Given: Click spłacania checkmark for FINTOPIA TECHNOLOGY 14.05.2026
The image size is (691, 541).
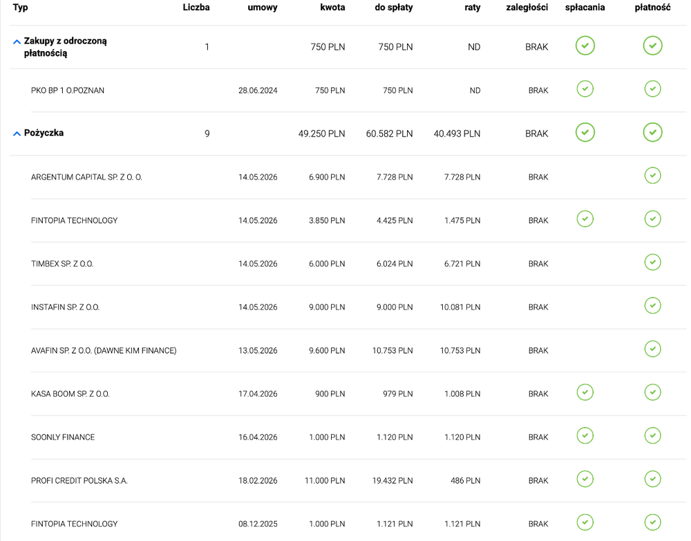Looking at the screenshot, I should click(585, 219).
